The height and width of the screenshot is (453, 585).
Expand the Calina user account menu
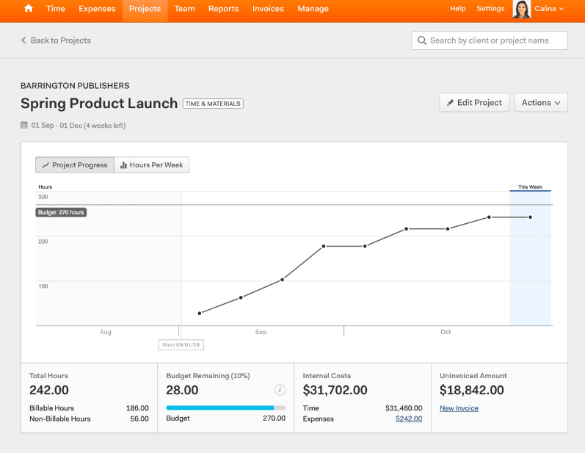click(551, 9)
